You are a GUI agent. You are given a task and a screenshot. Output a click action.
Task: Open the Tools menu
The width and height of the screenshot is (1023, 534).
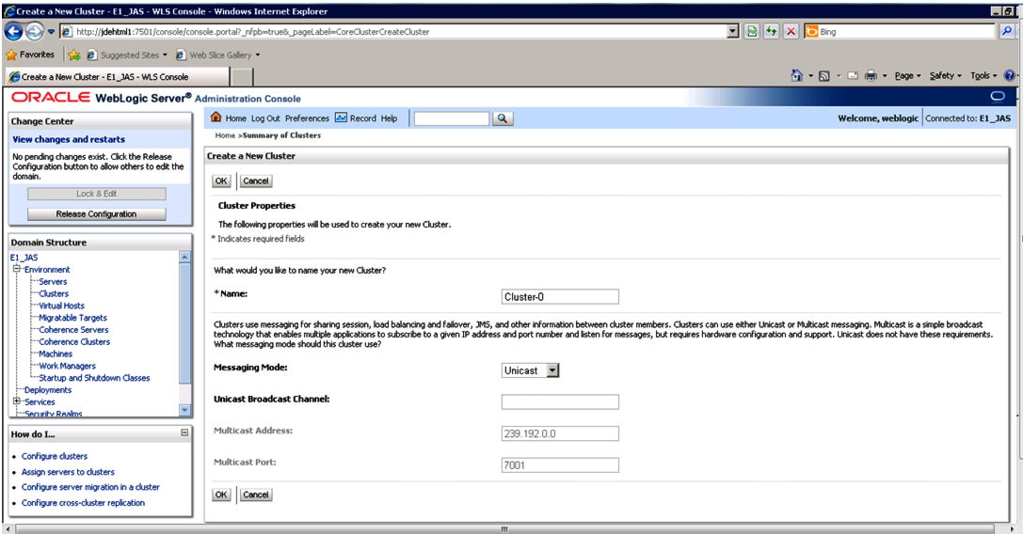(x=983, y=75)
